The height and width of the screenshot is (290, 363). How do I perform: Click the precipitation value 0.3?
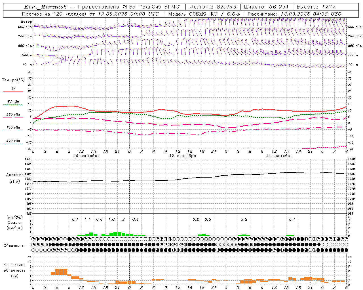pyautogui.click(x=244, y=219)
